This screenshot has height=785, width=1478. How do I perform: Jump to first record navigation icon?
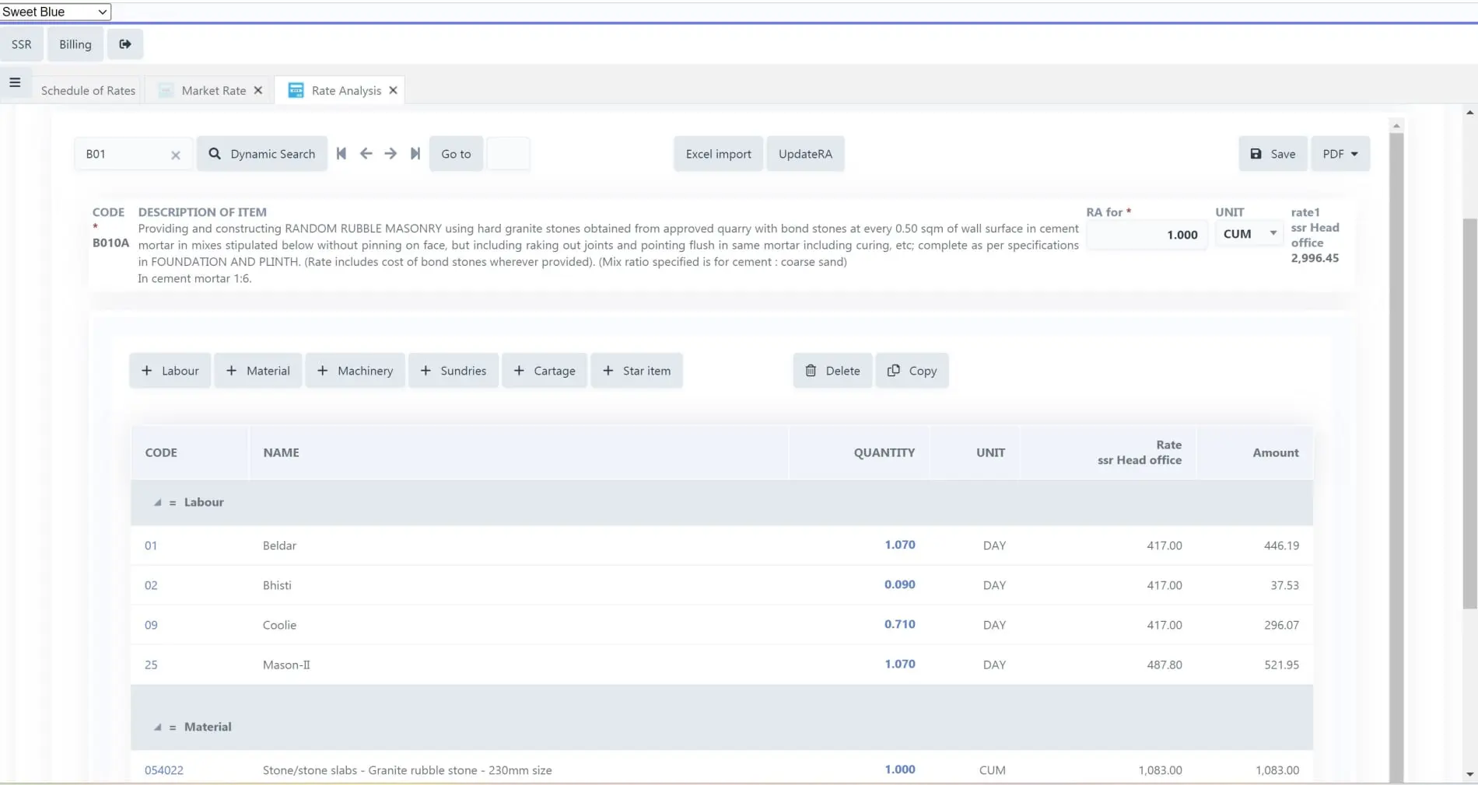tap(341, 154)
